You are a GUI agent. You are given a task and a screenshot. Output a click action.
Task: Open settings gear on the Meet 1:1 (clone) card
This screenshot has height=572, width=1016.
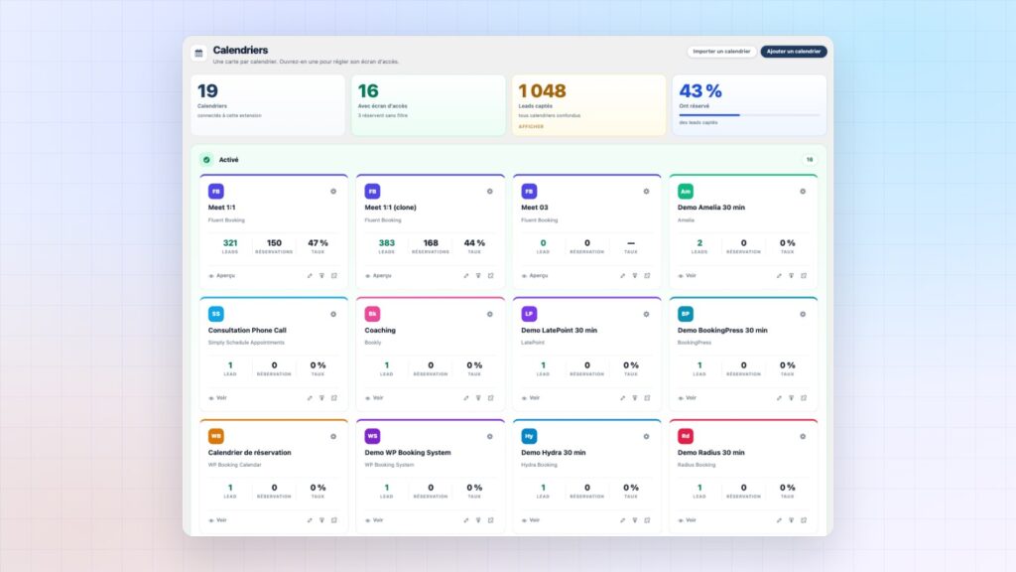490,192
